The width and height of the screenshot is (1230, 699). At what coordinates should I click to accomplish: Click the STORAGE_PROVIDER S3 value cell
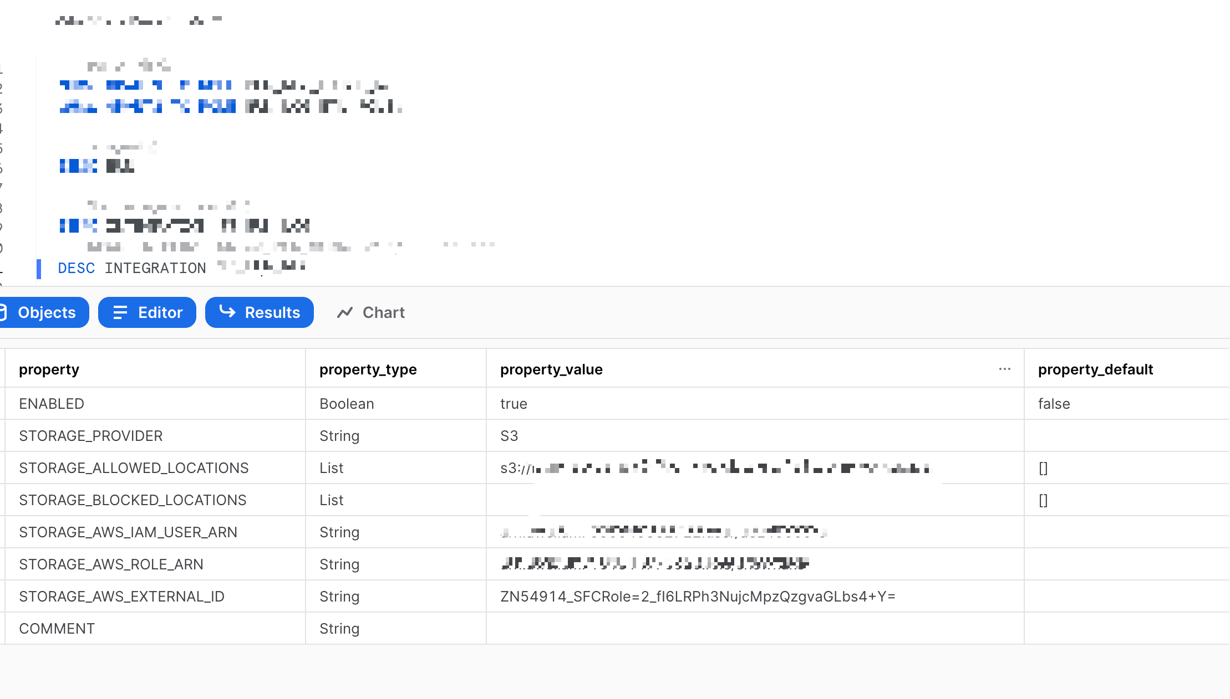509,436
